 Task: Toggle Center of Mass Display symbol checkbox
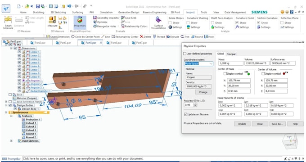click(225, 74)
